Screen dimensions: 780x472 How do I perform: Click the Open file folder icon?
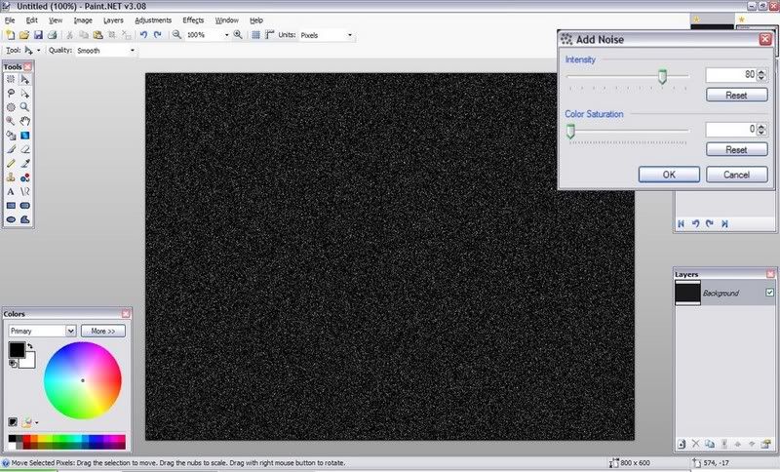pos(23,35)
